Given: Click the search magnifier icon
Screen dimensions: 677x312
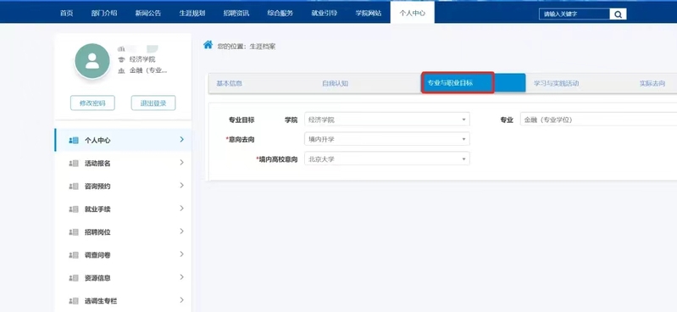Looking at the screenshot, I should click(x=618, y=14).
